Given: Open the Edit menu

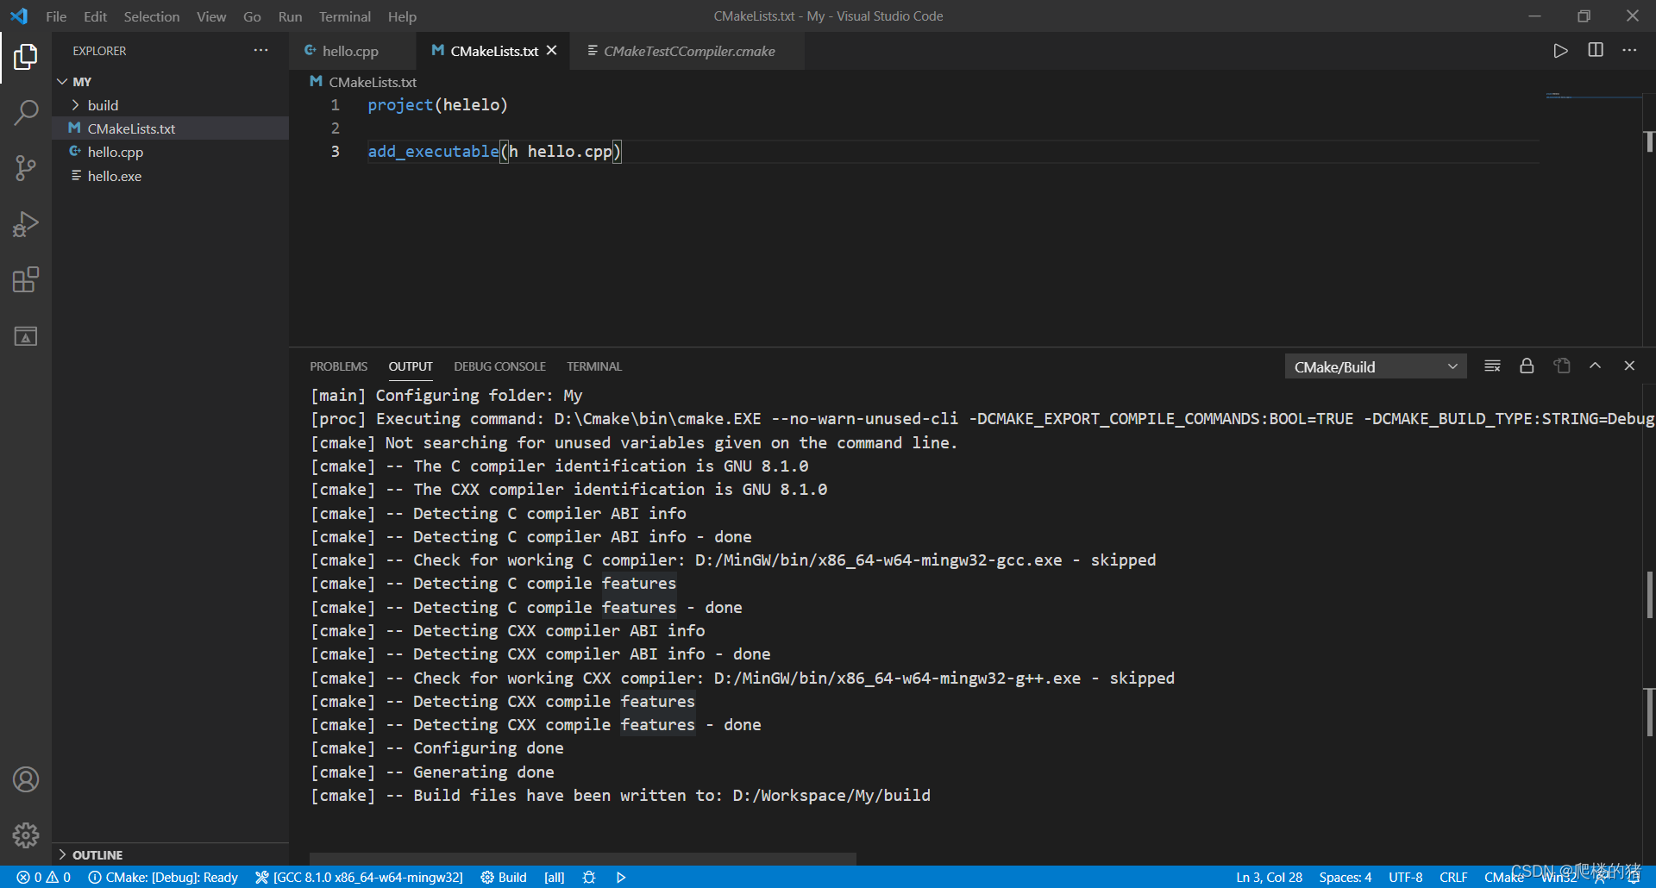Looking at the screenshot, I should click(x=95, y=16).
